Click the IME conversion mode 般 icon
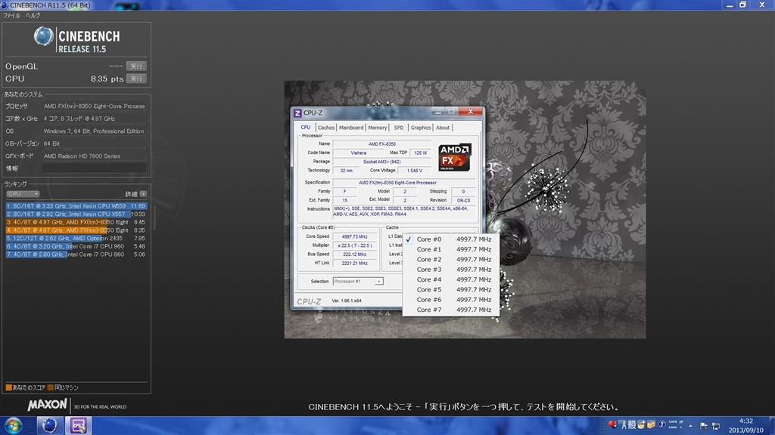 (x=632, y=424)
